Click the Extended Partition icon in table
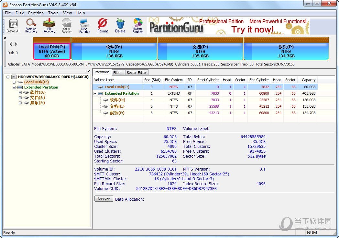The image size is (339, 238). point(100,93)
